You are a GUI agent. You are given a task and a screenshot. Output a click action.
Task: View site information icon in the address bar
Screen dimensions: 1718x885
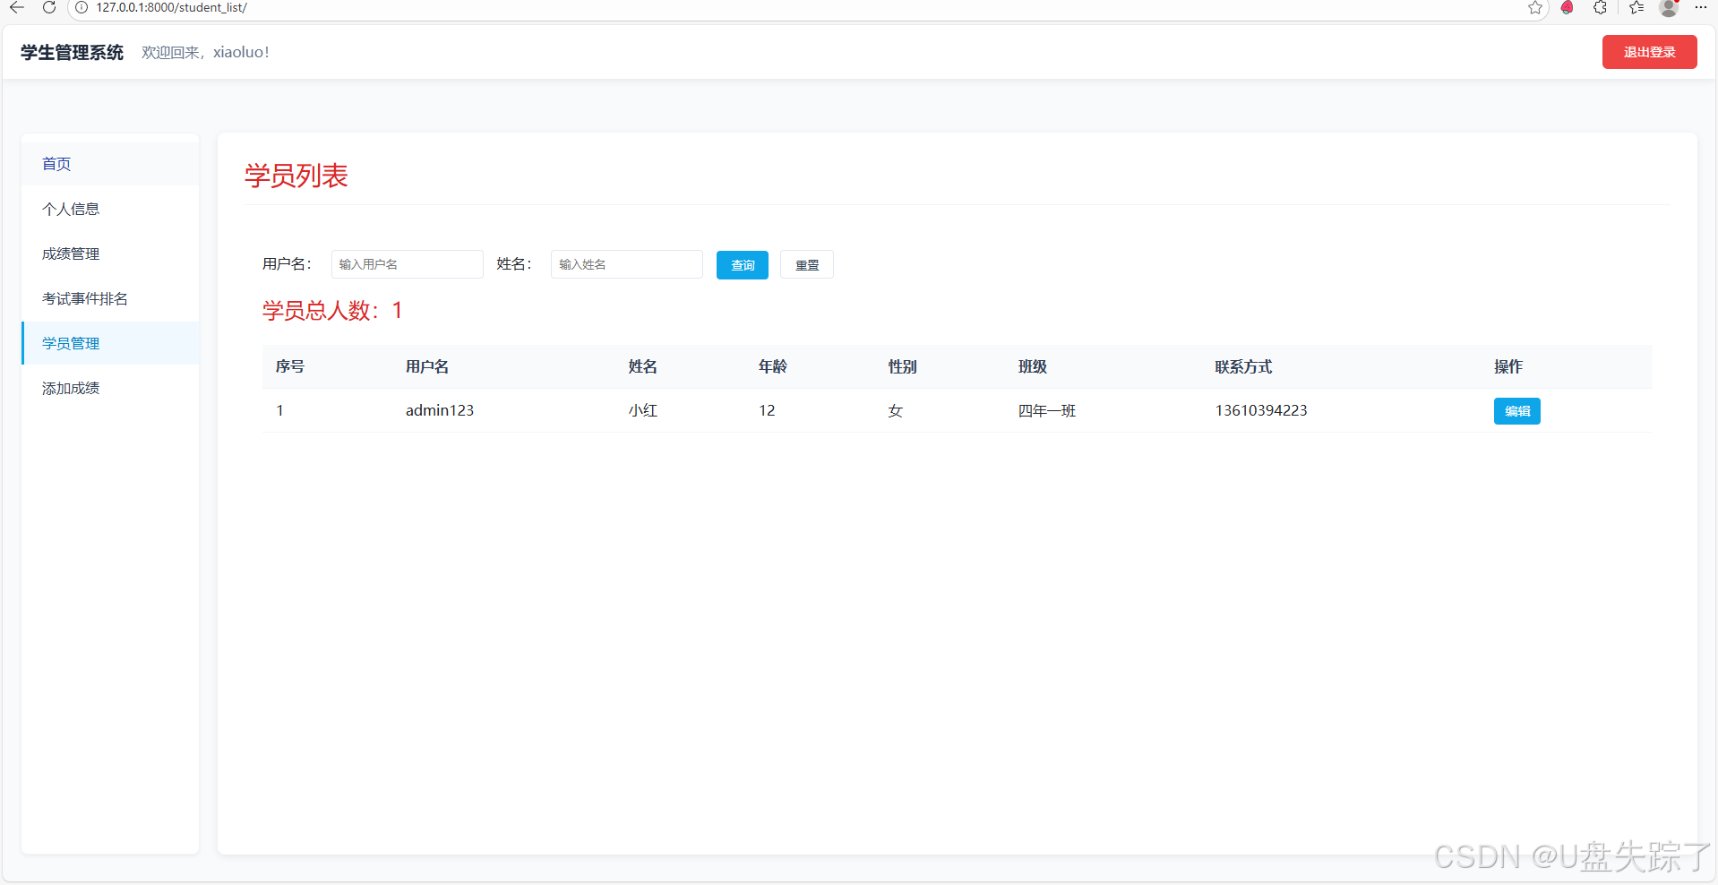[x=82, y=7]
